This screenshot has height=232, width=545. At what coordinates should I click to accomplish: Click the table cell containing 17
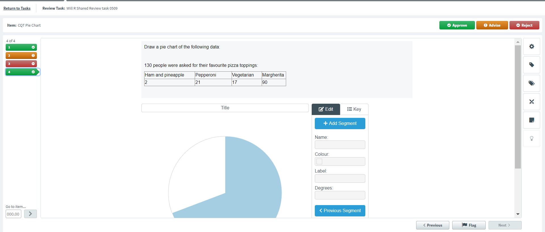coord(247,82)
